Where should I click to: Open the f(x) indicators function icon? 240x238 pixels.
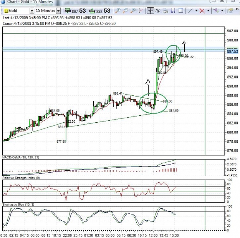(158, 11)
